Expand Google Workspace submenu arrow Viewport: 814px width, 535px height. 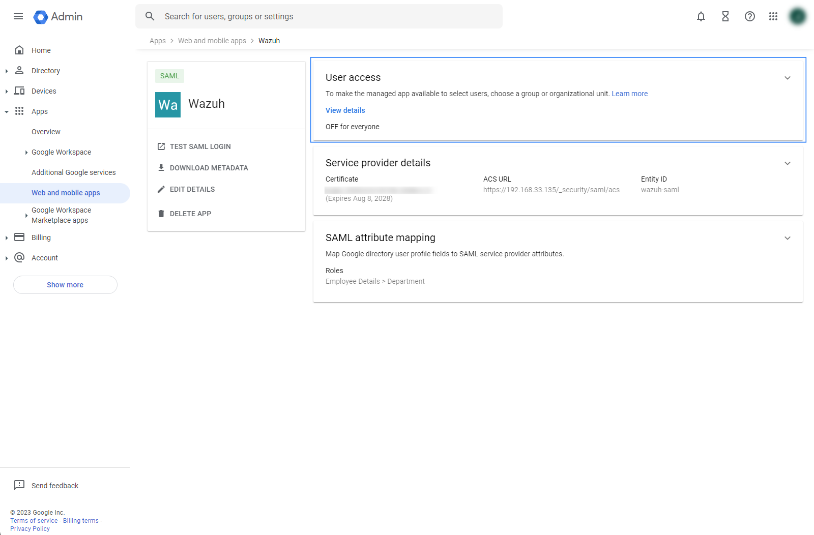click(x=26, y=153)
